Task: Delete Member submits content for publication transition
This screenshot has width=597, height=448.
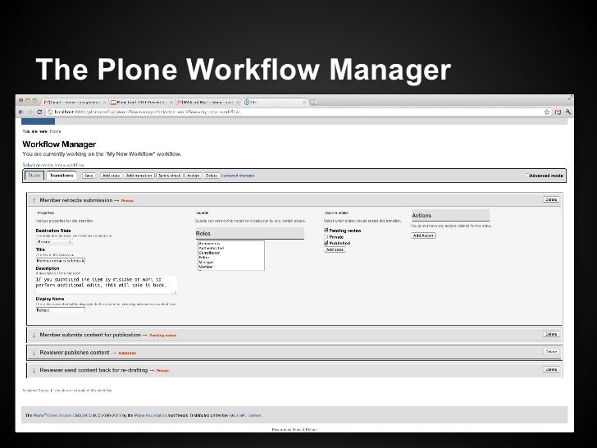Action: pos(551,334)
